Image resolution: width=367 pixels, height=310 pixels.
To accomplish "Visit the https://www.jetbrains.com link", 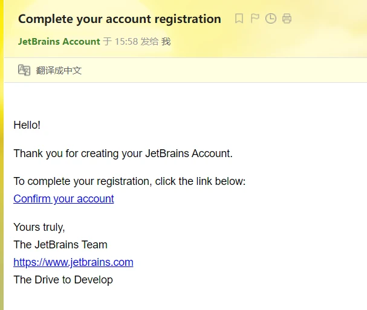I will (x=73, y=262).
